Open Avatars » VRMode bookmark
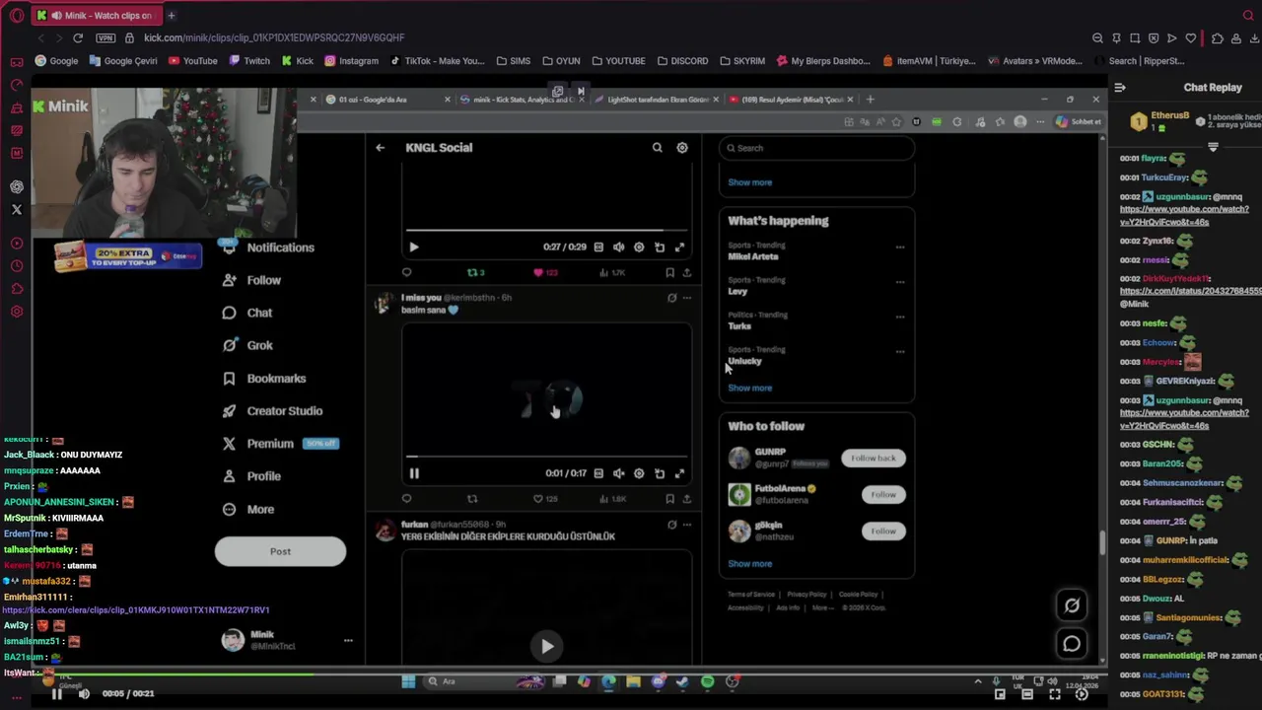Image resolution: width=1262 pixels, height=710 pixels. (1034, 60)
